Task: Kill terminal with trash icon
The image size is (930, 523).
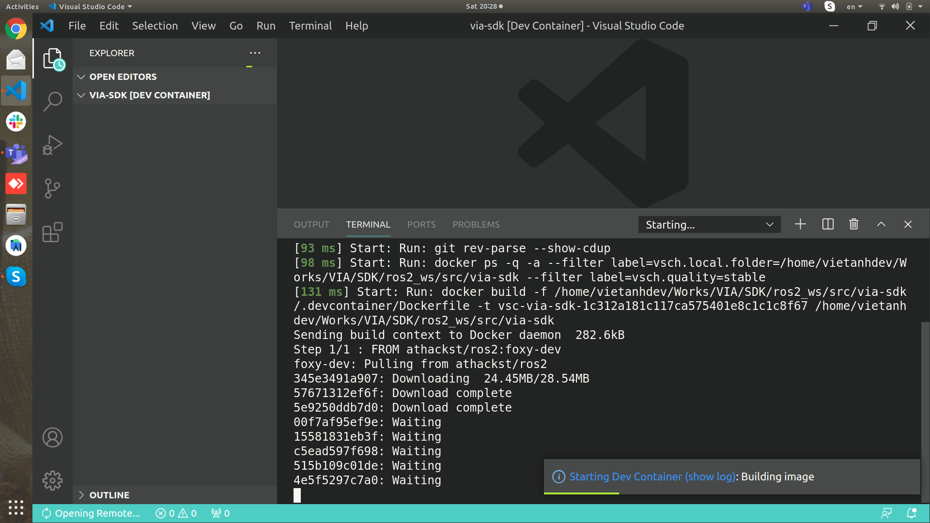Action: (x=854, y=224)
